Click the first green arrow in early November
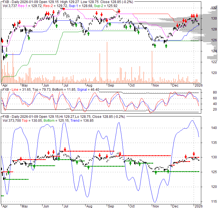 155,46
